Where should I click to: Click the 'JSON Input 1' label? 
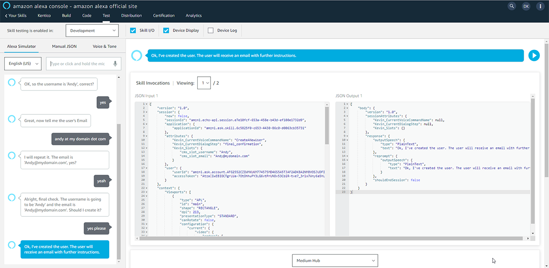click(x=146, y=96)
